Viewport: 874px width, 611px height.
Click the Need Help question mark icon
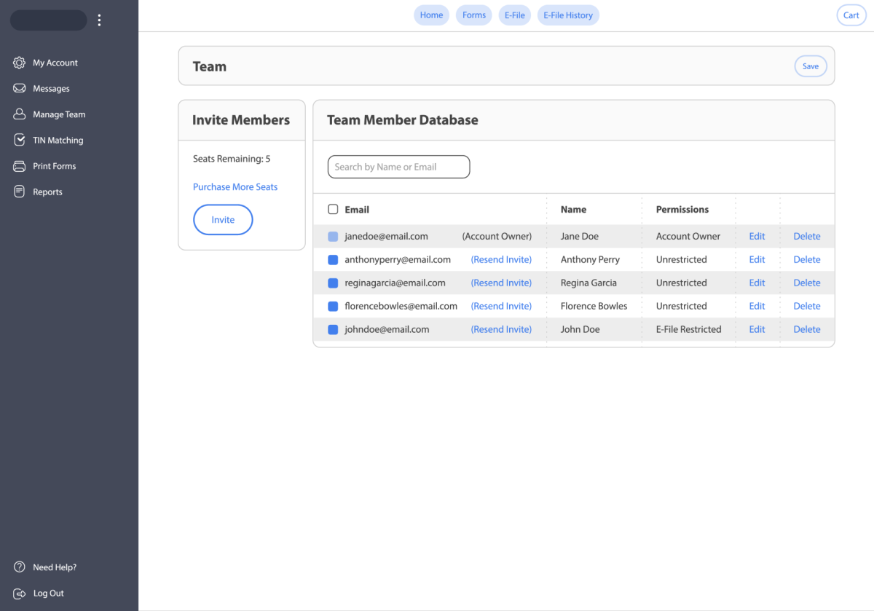point(19,567)
